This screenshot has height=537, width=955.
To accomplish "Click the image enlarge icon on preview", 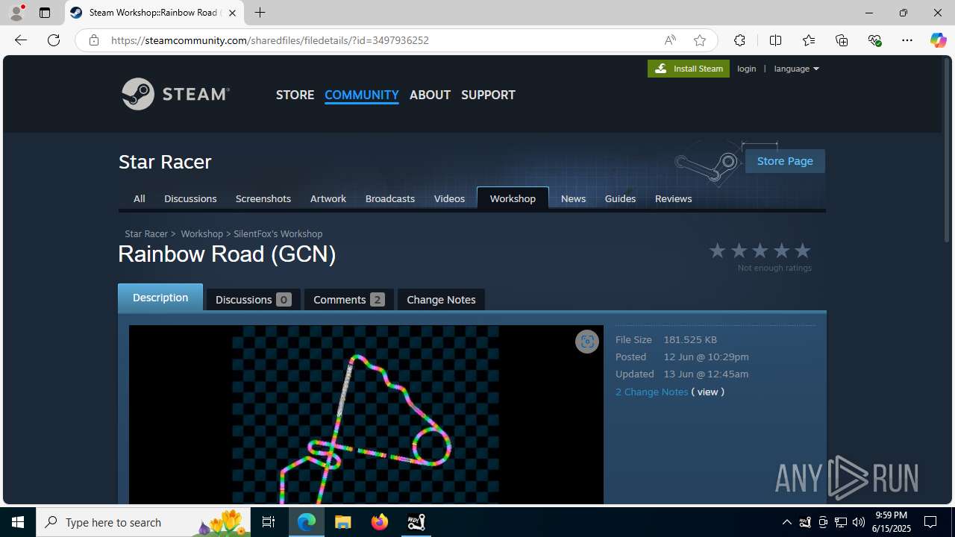I will 587,342.
